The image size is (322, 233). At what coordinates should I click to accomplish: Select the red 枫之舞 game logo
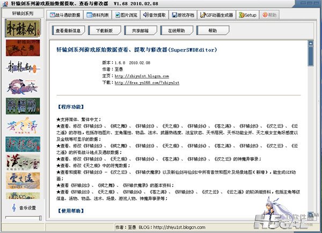[x=23, y=48]
